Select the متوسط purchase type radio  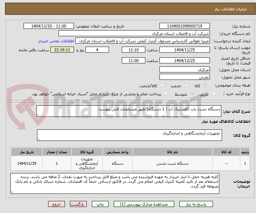[x=192, y=94]
